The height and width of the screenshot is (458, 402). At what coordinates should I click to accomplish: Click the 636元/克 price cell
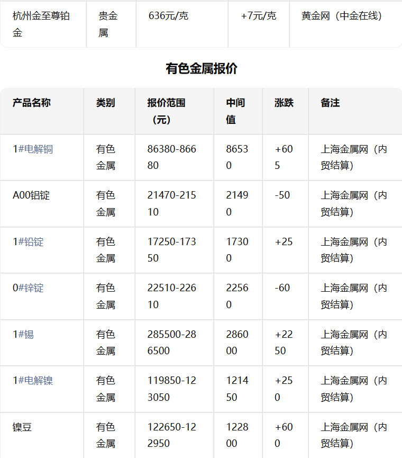[x=168, y=16]
